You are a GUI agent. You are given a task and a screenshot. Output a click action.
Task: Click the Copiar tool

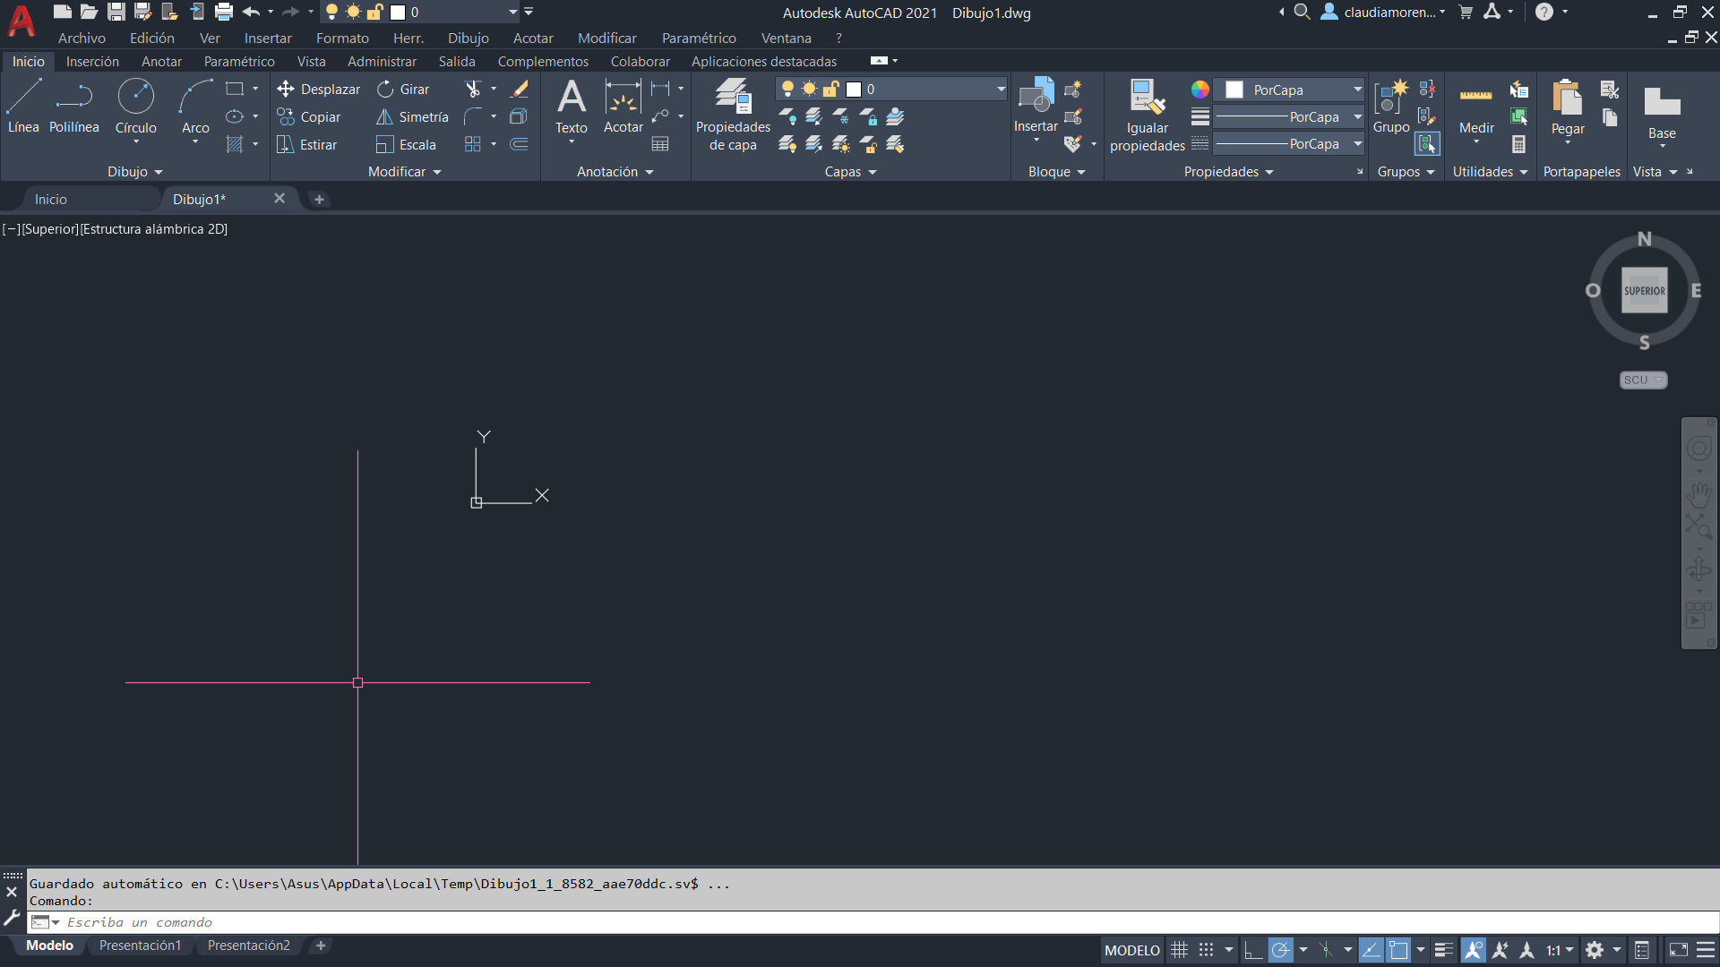pyautogui.click(x=308, y=116)
